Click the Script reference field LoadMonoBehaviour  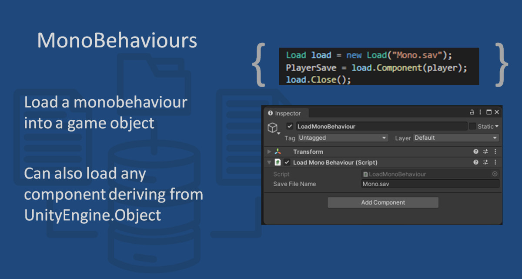click(430, 174)
